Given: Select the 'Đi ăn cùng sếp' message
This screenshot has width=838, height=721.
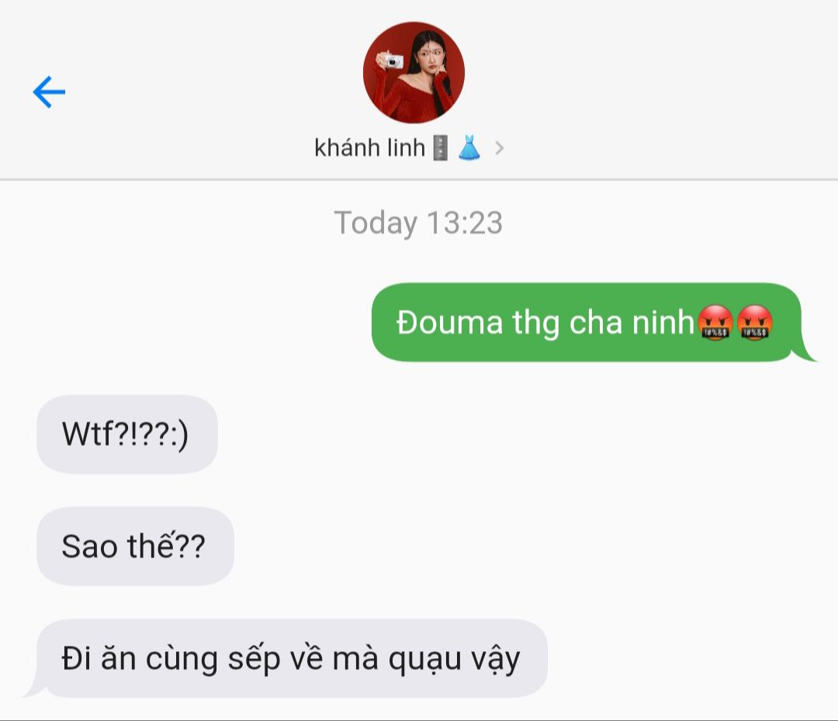Looking at the screenshot, I should coord(292,658).
